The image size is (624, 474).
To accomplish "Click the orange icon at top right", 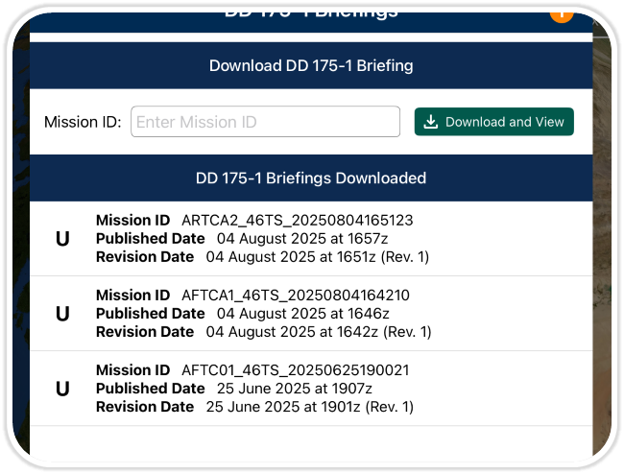I will click(x=561, y=12).
